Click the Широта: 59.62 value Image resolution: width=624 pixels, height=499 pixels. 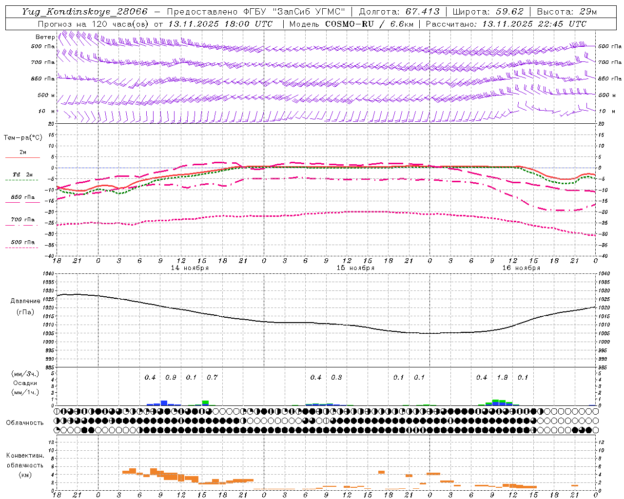pyautogui.click(x=487, y=12)
